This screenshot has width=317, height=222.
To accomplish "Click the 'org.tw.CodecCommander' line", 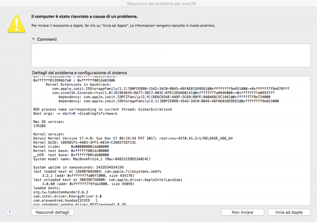I will pyautogui.click(x=61, y=192).
